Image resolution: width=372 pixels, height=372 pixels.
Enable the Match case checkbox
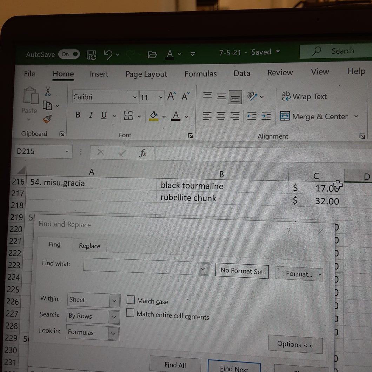pyautogui.click(x=131, y=299)
